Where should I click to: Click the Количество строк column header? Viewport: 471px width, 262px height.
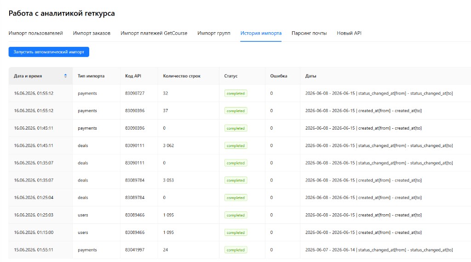click(x=182, y=76)
